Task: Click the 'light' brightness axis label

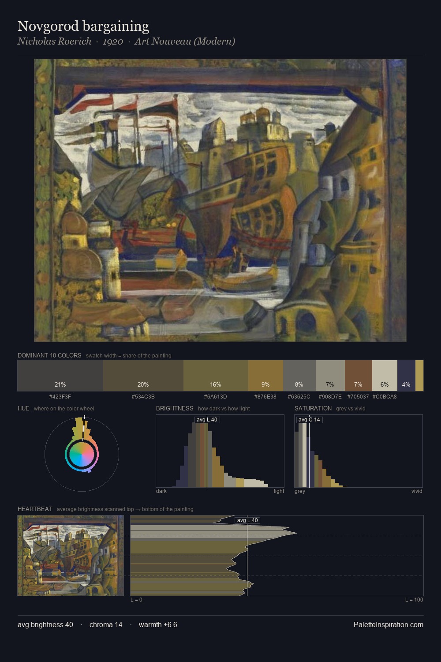Action: point(279,491)
